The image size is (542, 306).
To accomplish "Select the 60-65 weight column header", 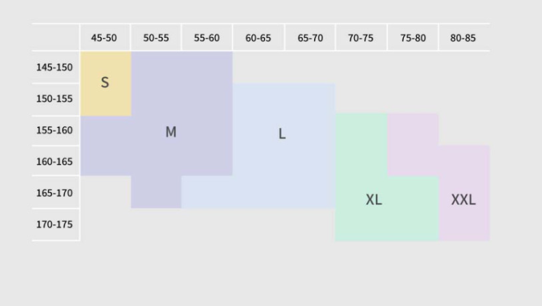I will pyautogui.click(x=258, y=38).
